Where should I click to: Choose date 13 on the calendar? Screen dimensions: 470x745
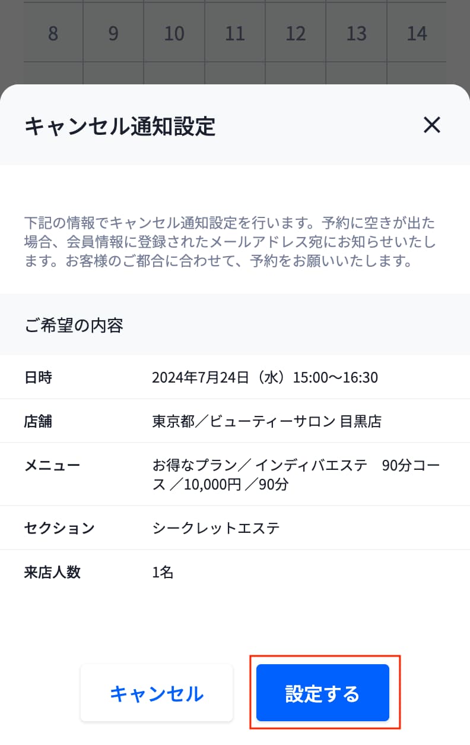coord(356,33)
